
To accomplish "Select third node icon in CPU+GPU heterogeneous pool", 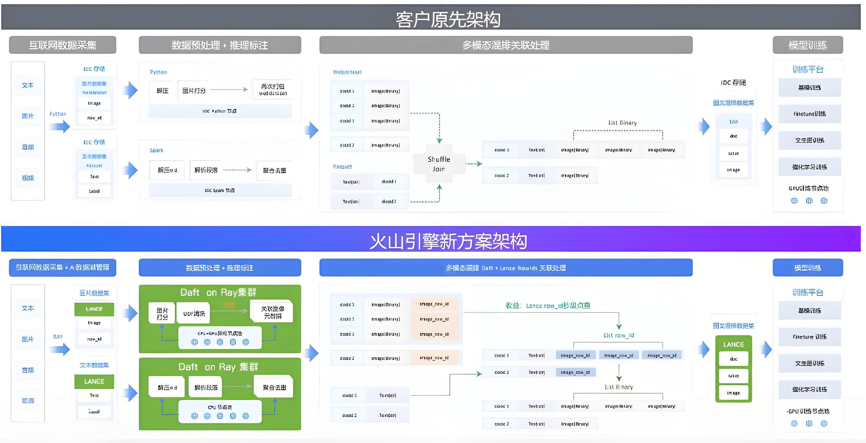I will point(220,342).
